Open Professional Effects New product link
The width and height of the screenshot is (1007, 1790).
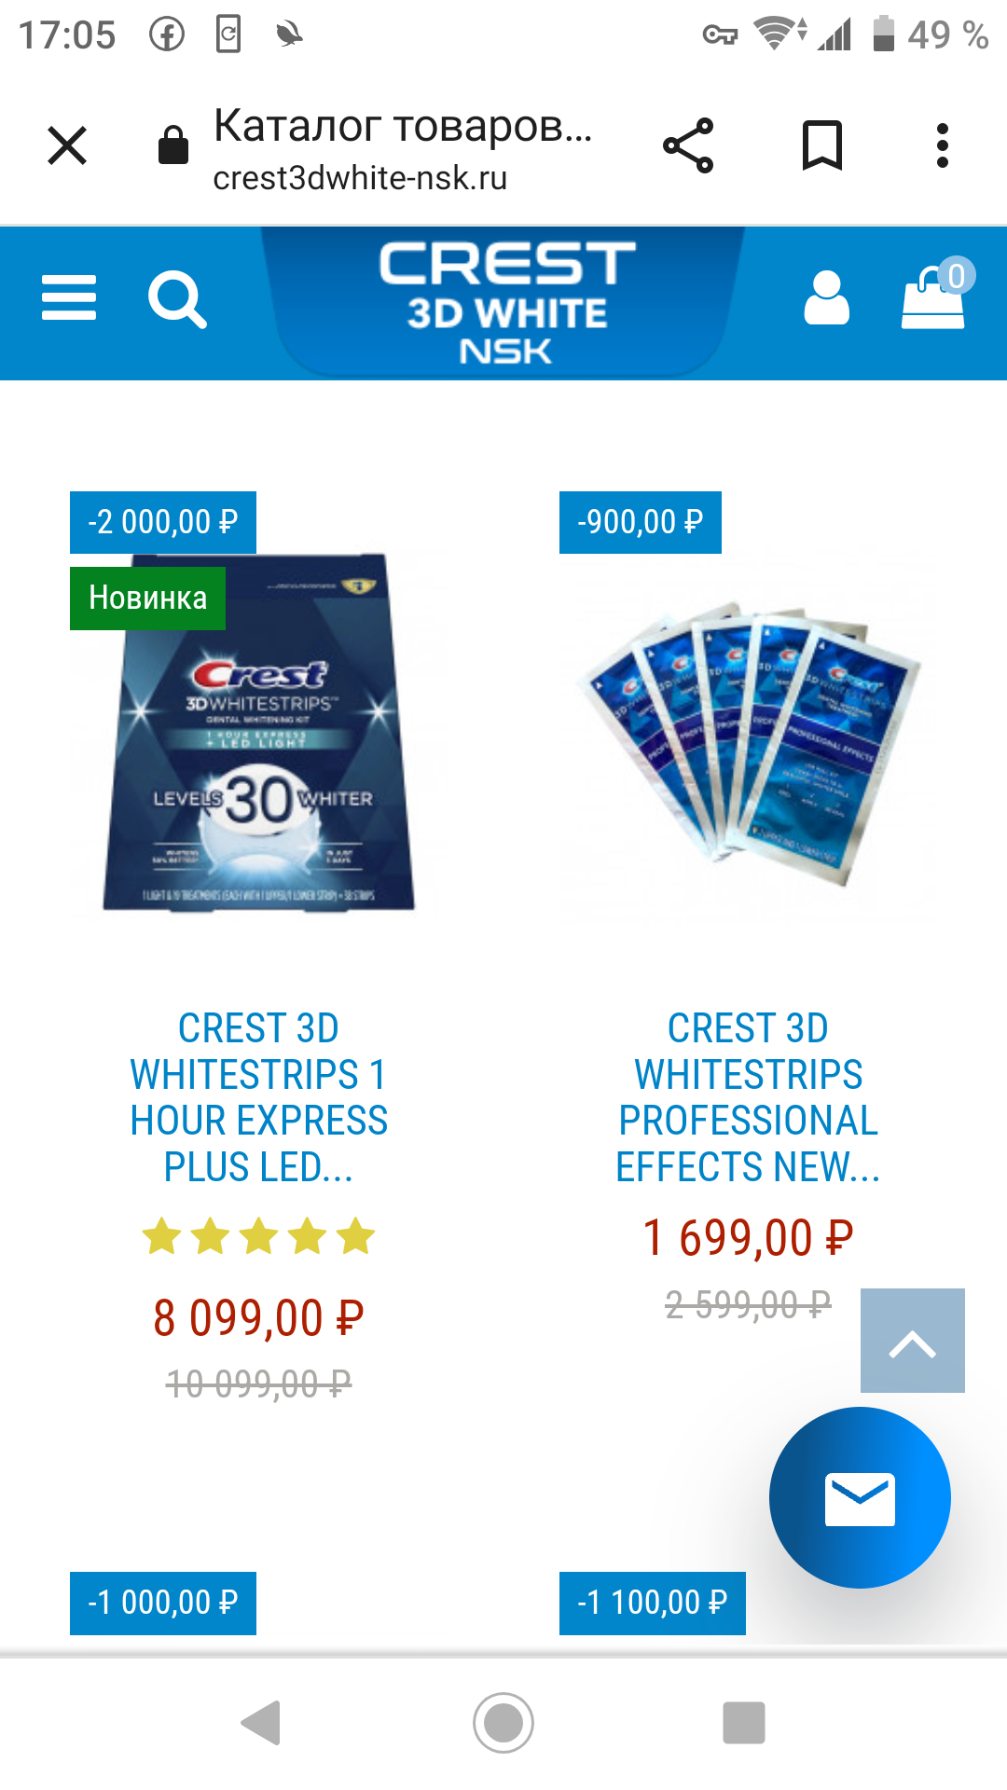748,1097
